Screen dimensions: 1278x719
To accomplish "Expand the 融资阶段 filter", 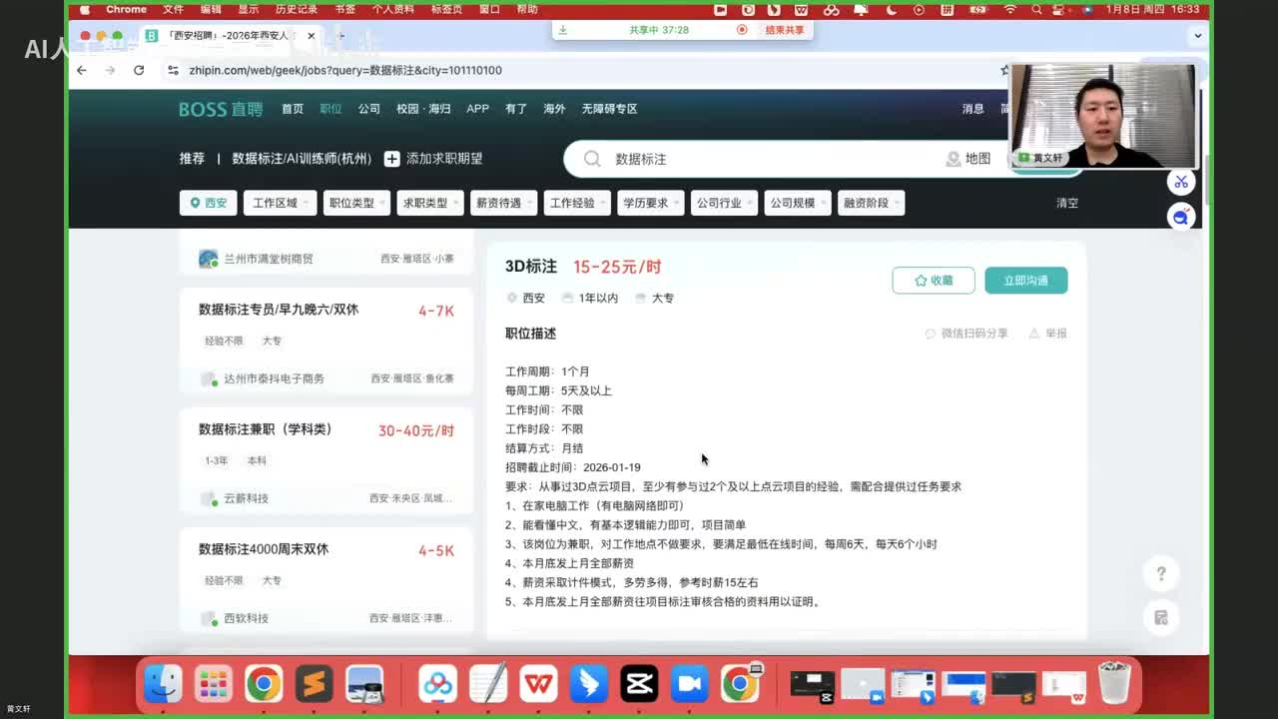I will tap(871, 203).
